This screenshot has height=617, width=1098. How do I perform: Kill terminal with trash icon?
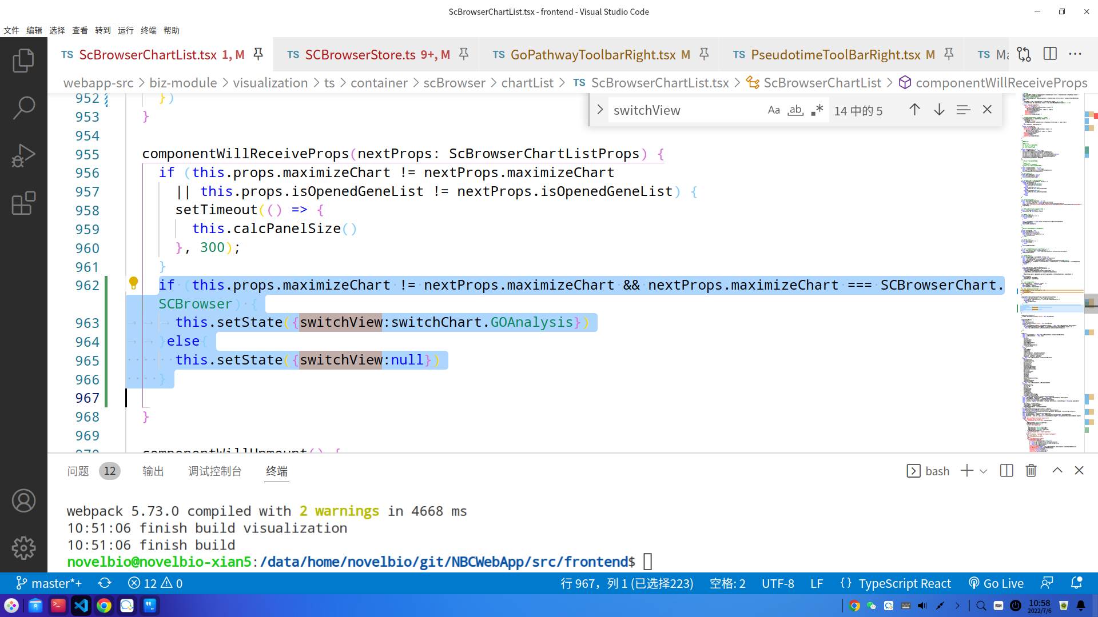(x=1031, y=471)
